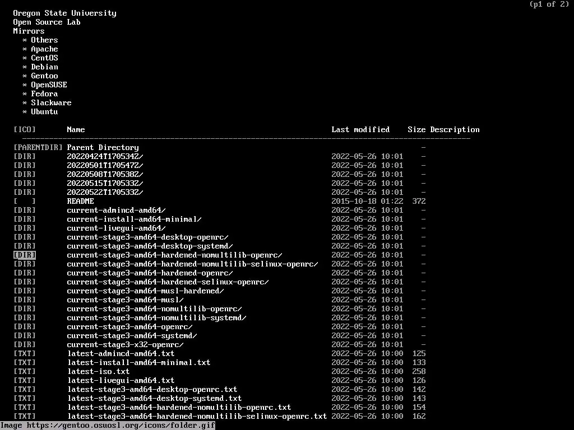Open current-stage3-amd64-desktop-openrc/ directory
The height and width of the screenshot is (430, 574).
tap(147, 237)
